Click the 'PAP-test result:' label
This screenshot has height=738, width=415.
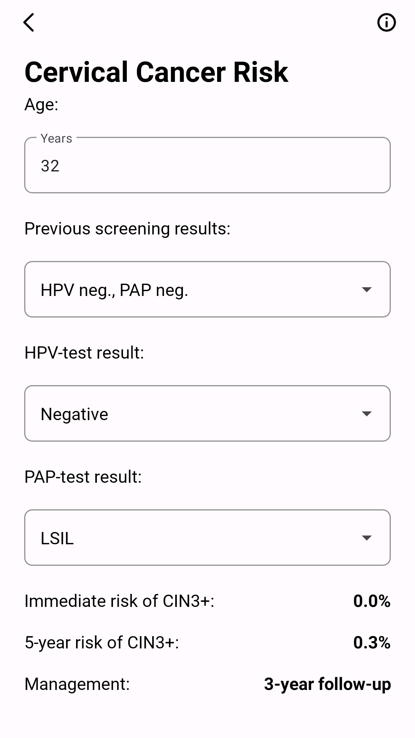[83, 477]
